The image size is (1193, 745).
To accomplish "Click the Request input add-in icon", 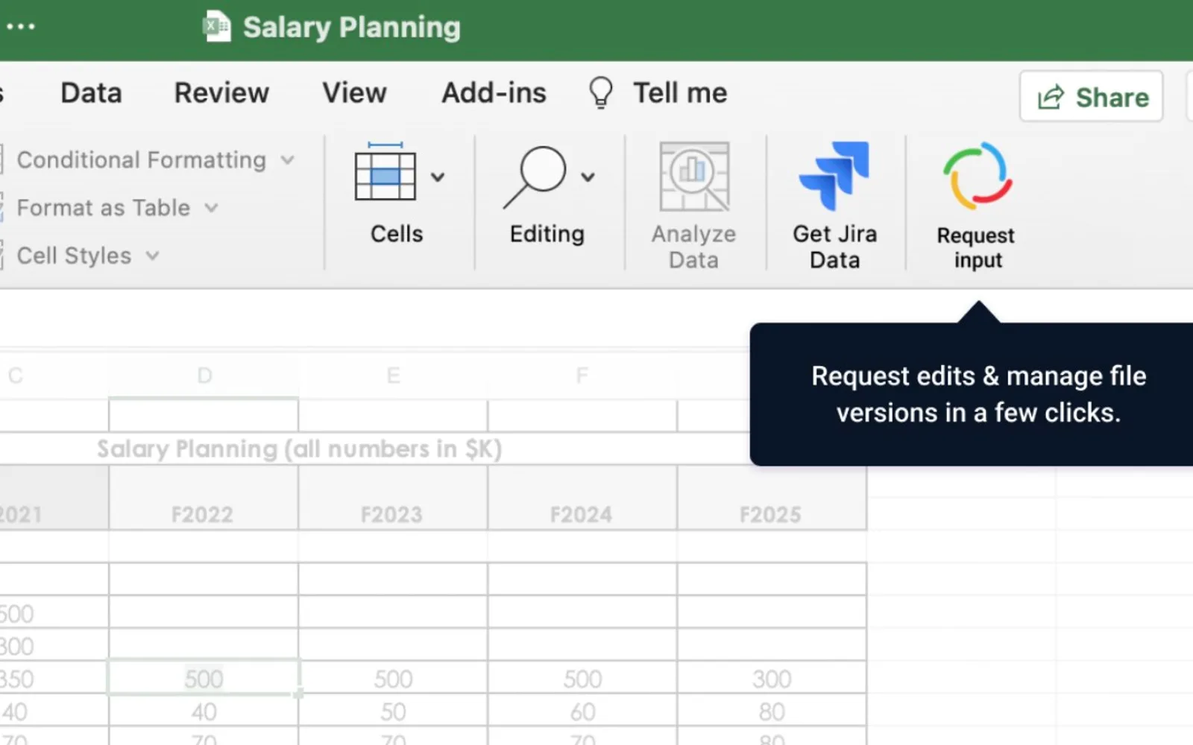I will tap(977, 176).
